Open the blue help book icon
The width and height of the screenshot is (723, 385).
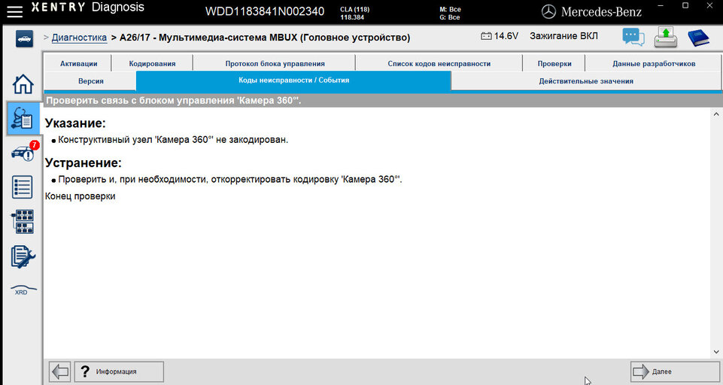tap(698, 38)
